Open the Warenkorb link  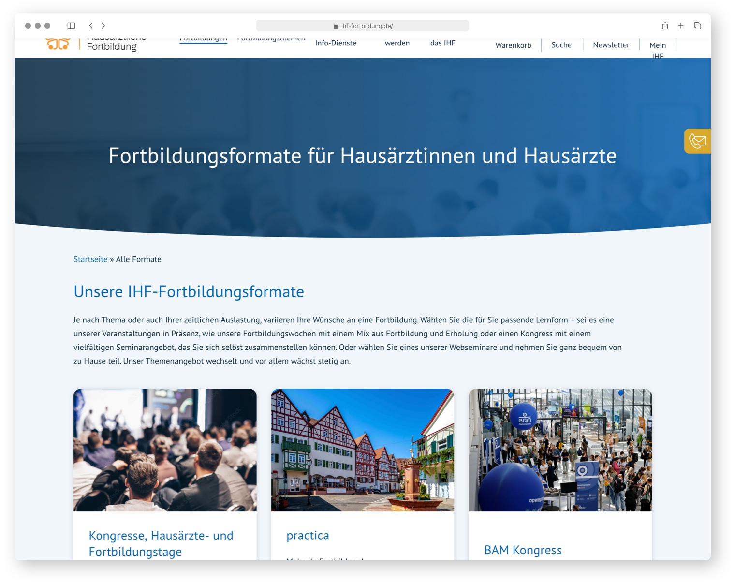point(513,45)
